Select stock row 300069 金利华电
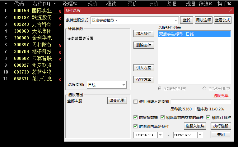This screenshot has width=238, height=147. tap(33, 38)
